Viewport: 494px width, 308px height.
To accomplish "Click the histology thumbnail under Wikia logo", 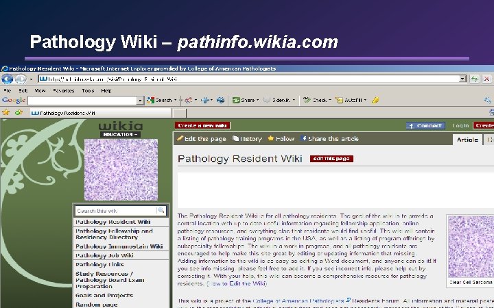I will pos(121,170).
